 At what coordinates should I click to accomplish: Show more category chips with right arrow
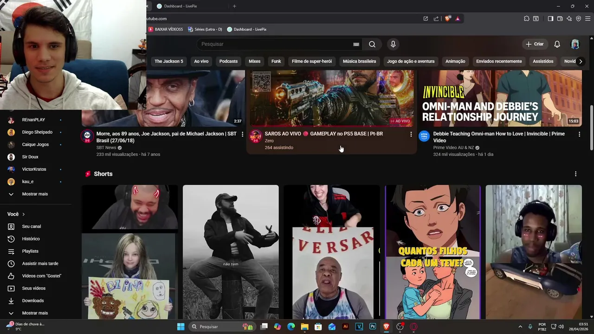(x=580, y=61)
